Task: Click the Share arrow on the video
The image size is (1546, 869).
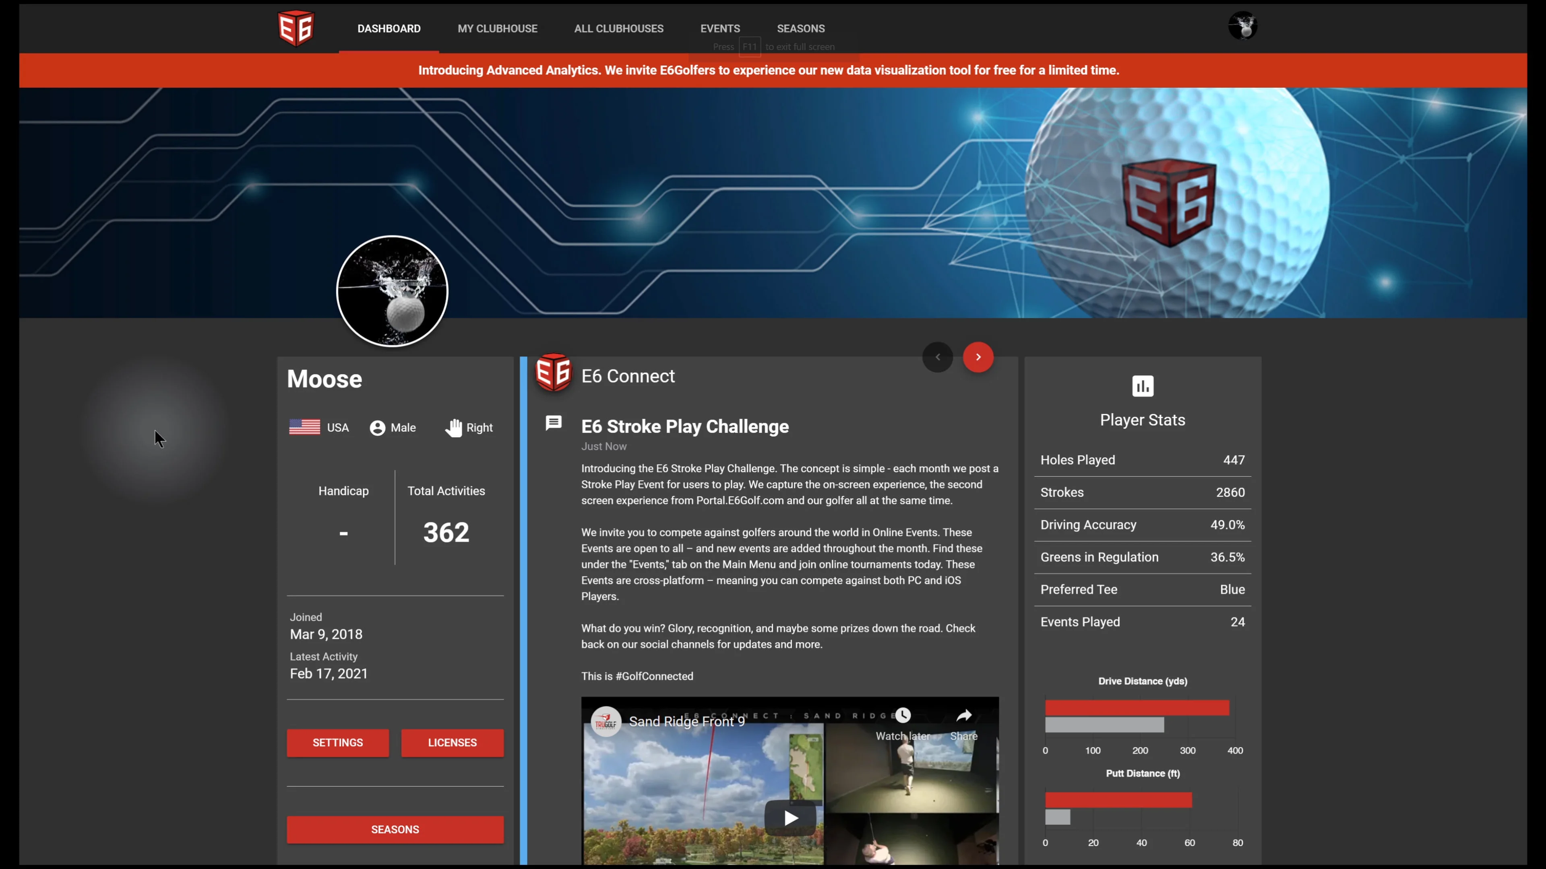Action: (x=964, y=715)
